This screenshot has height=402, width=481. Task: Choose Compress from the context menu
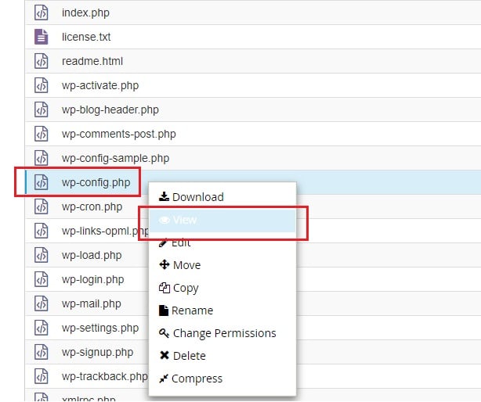pos(197,379)
